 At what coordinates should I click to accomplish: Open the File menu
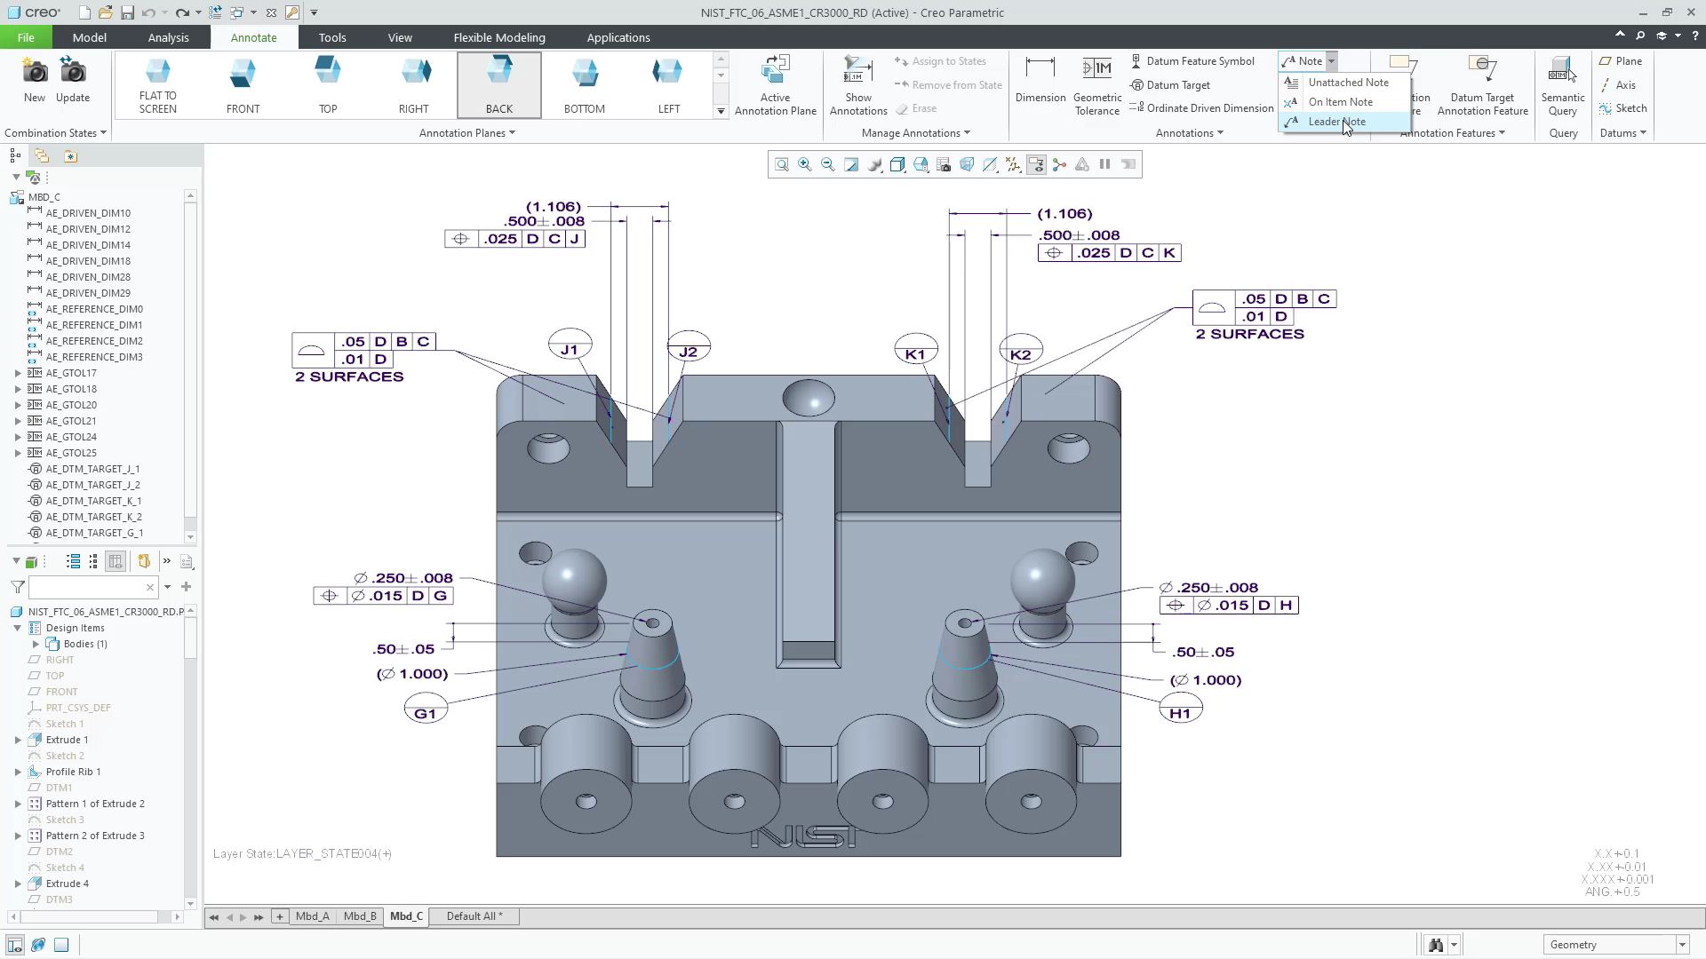(x=26, y=37)
